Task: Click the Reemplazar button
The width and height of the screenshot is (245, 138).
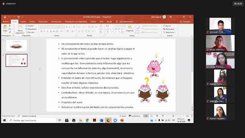Action: (170, 29)
